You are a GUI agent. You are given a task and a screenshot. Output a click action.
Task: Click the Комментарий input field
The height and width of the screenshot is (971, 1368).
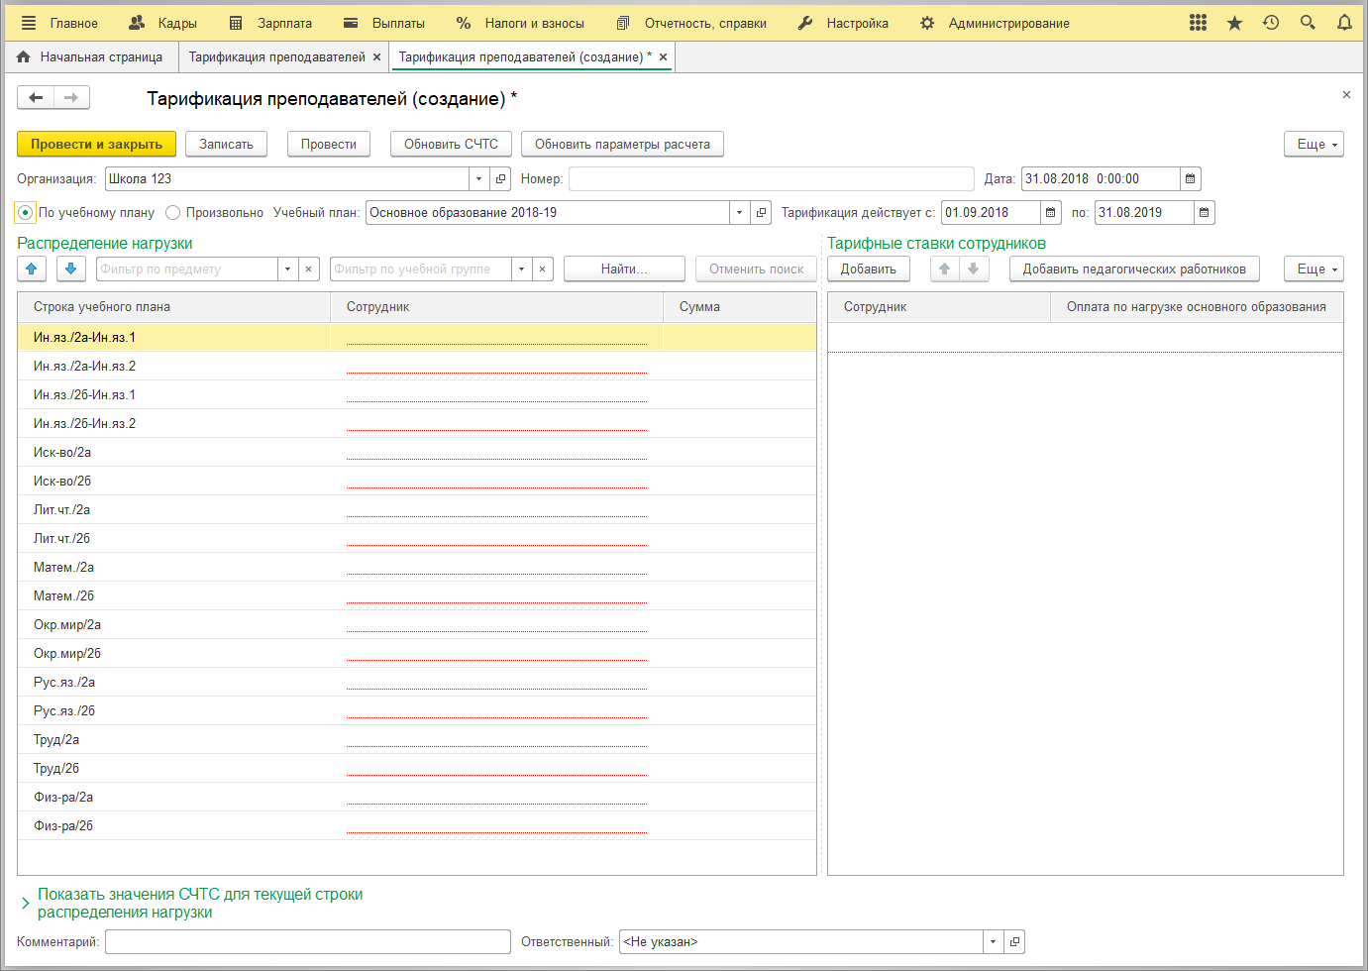[308, 941]
